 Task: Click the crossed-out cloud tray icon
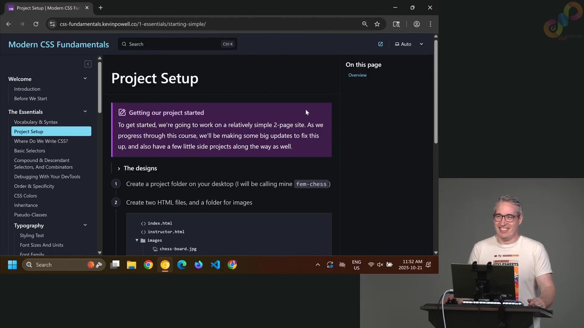[342, 265]
